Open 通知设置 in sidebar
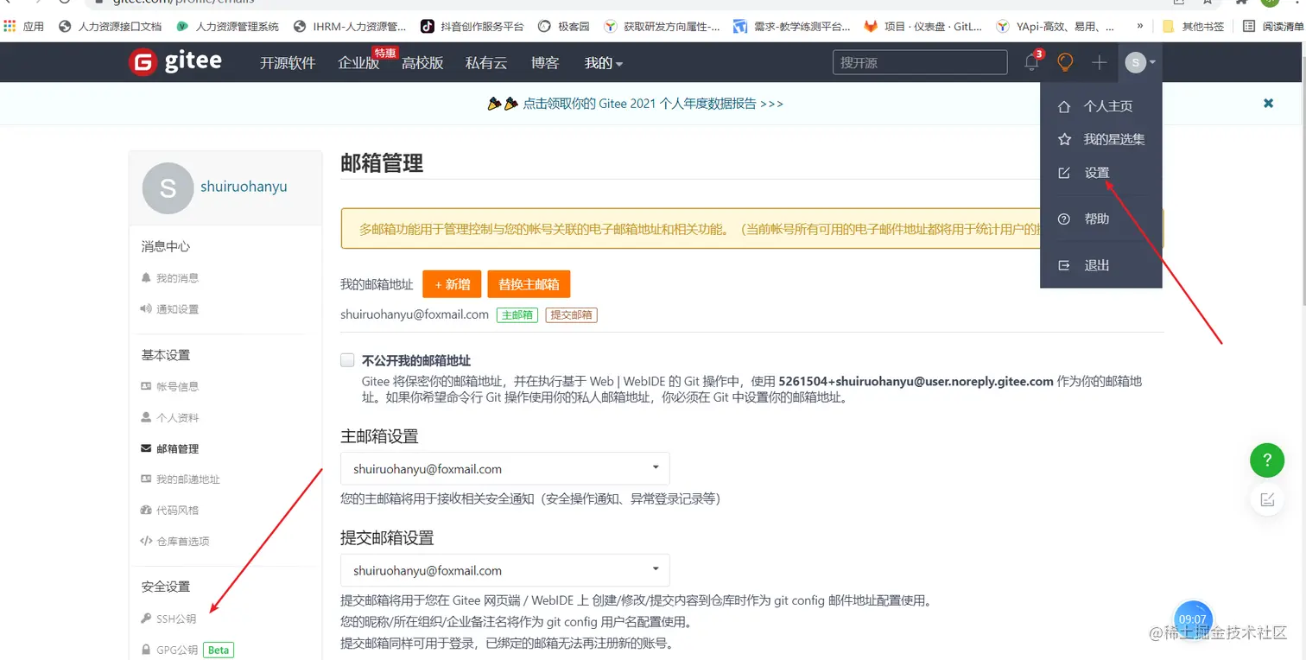1306x660 pixels. point(170,309)
